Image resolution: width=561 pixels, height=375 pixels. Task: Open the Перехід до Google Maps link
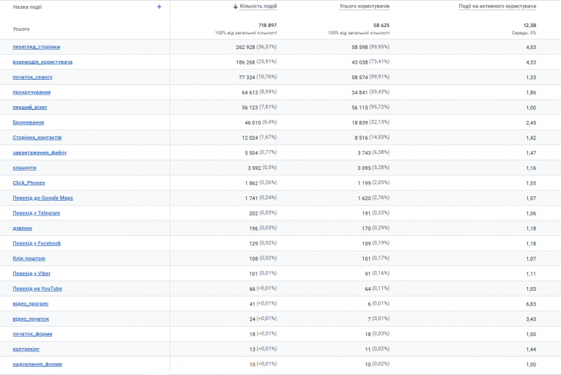coord(43,198)
